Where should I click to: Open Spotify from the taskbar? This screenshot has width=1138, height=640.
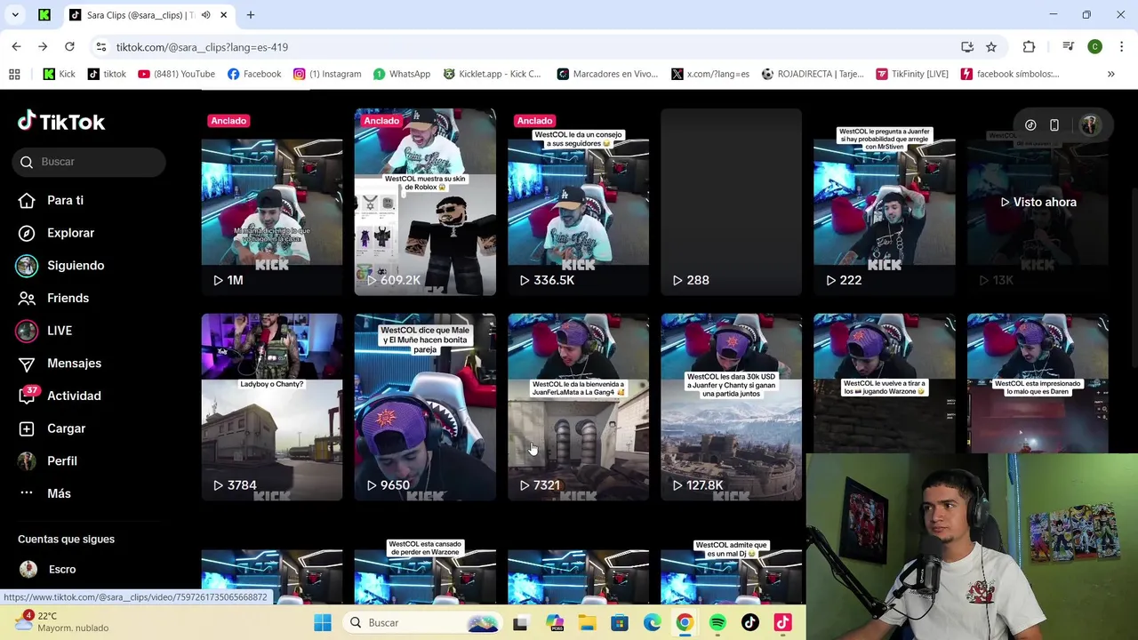717,622
